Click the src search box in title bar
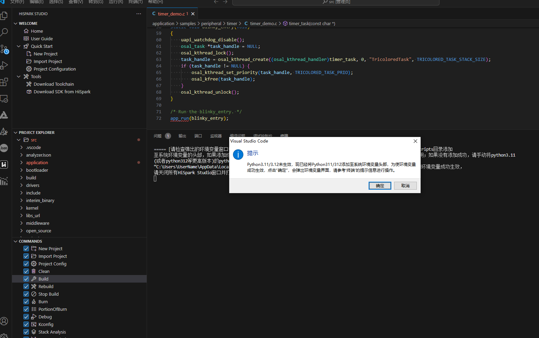Image resolution: width=539 pixels, height=338 pixels. pyautogui.click(x=336, y=2)
